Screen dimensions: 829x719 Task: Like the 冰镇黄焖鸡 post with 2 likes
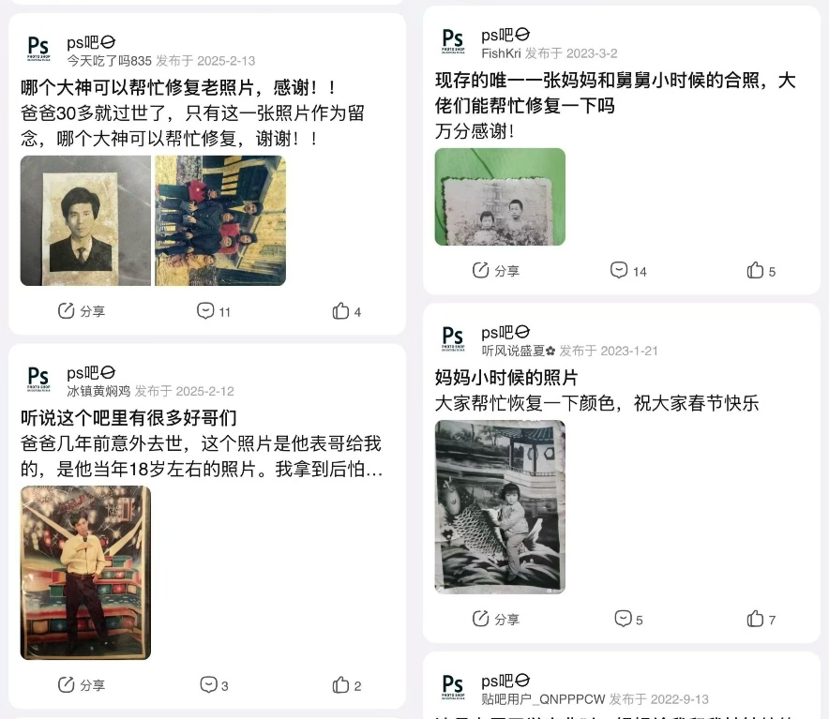point(347,685)
